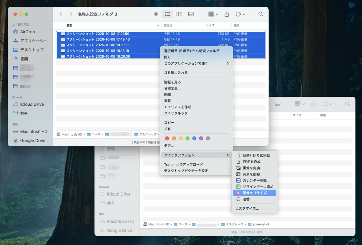Select file スクリーンショット 2026-10-08 17.49.46
Viewport: 362px width, 245px height.
click(161, 40)
